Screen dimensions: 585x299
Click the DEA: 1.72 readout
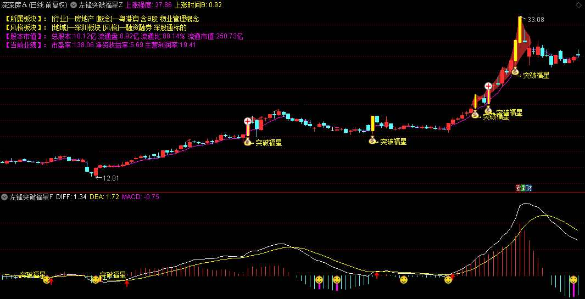pos(104,196)
